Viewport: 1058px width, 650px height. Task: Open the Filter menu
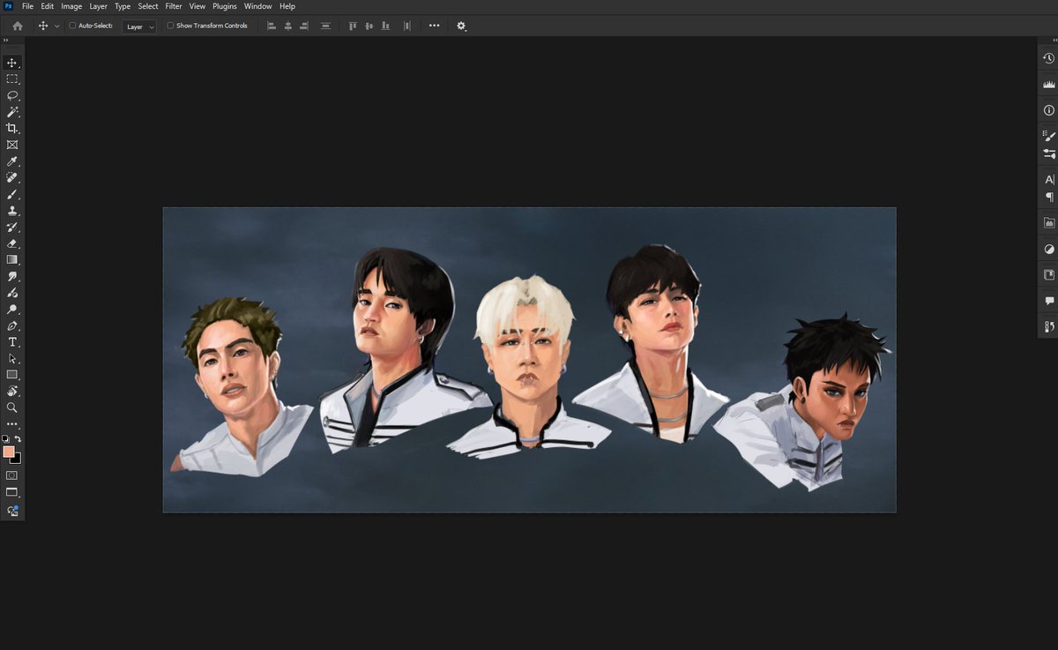(x=174, y=6)
